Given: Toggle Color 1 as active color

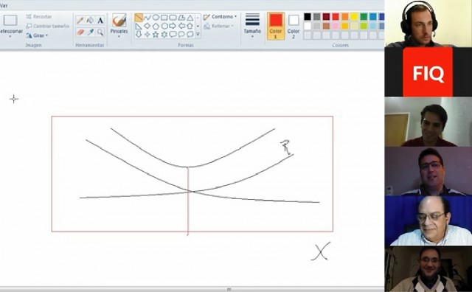Looking at the screenshot, I should pyautogui.click(x=276, y=27).
